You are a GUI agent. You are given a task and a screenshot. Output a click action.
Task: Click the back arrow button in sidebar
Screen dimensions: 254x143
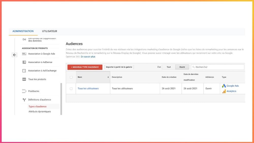[14, 55]
